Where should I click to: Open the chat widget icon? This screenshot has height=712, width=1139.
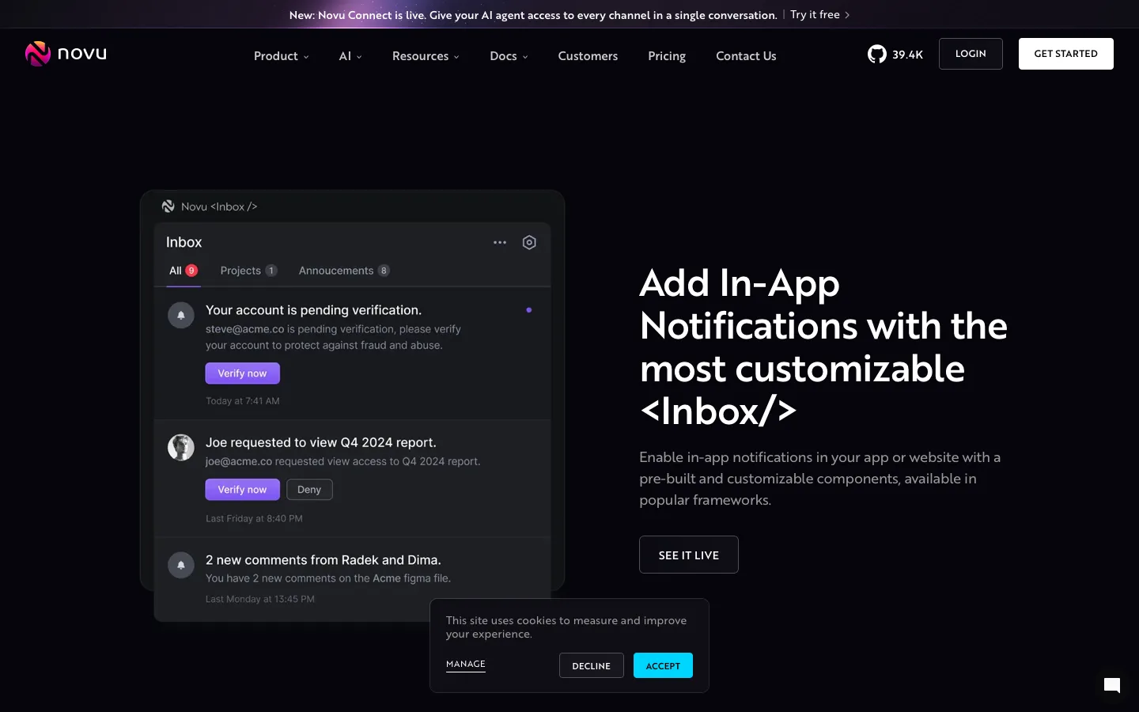tap(1112, 685)
